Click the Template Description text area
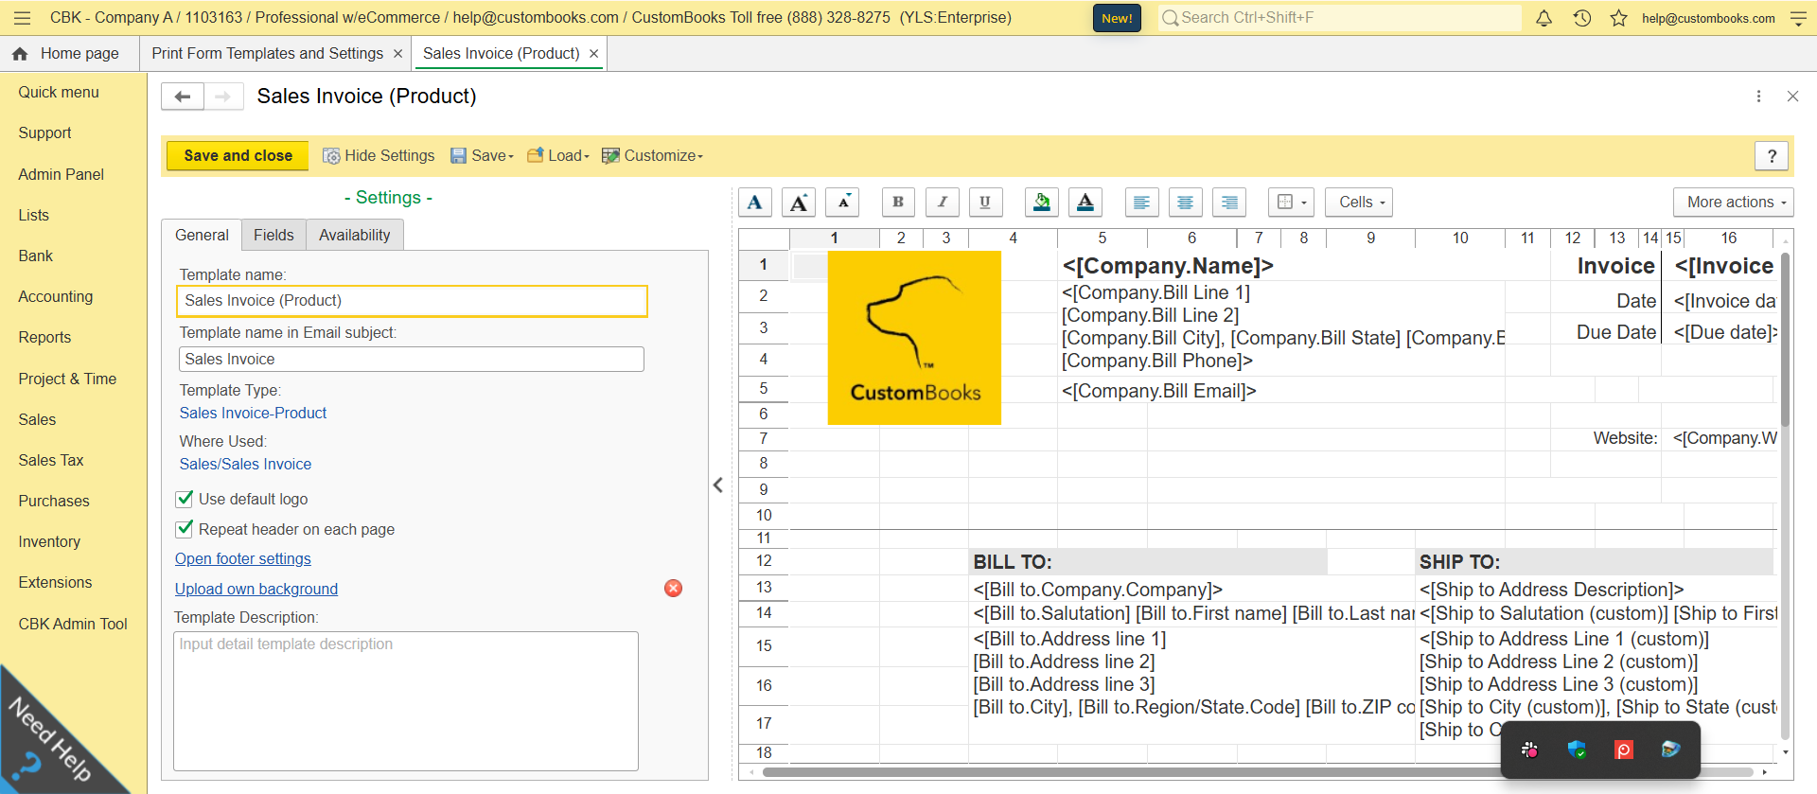1817x794 pixels. point(406,700)
